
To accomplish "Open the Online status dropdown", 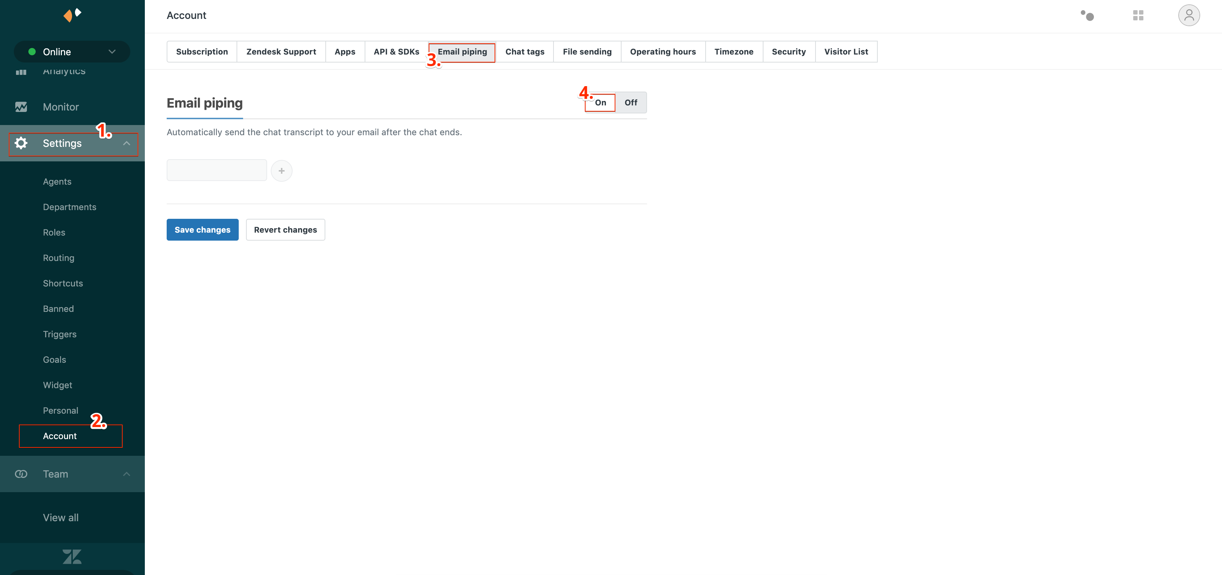I will coord(72,52).
